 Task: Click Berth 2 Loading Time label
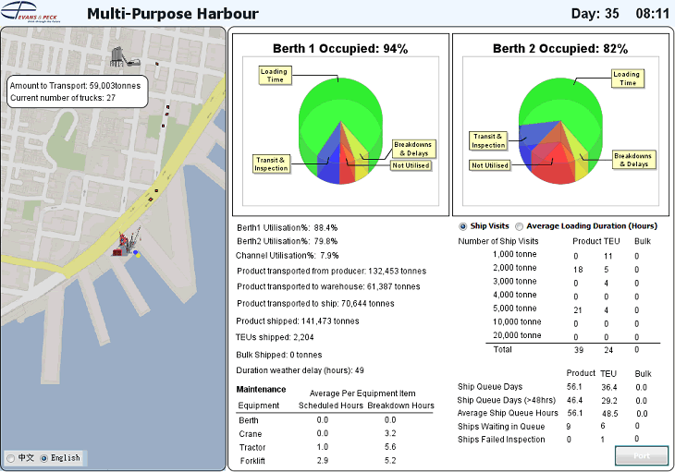[628, 79]
